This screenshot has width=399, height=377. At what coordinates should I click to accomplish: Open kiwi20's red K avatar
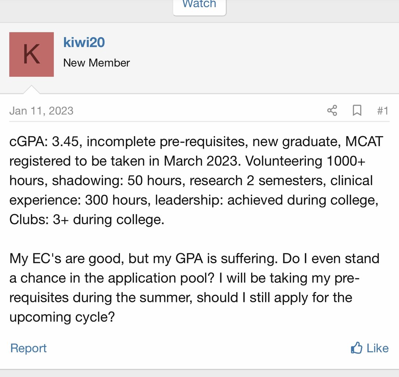(x=32, y=54)
